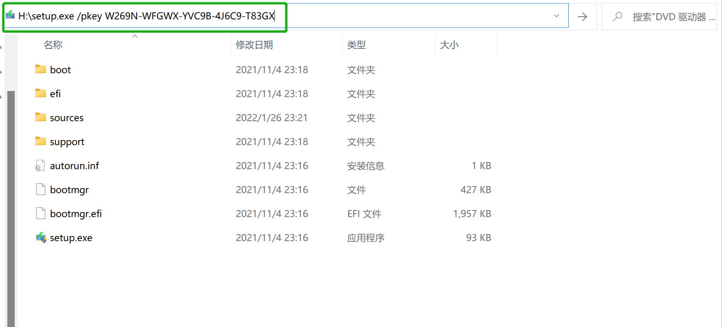The image size is (722, 327).
Task: Click the setup.exe file name
Action: pyautogui.click(x=71, y=238)
